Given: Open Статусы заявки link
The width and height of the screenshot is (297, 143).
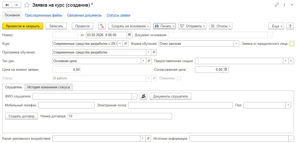Looking at the screenshot, I should point(118,15).
